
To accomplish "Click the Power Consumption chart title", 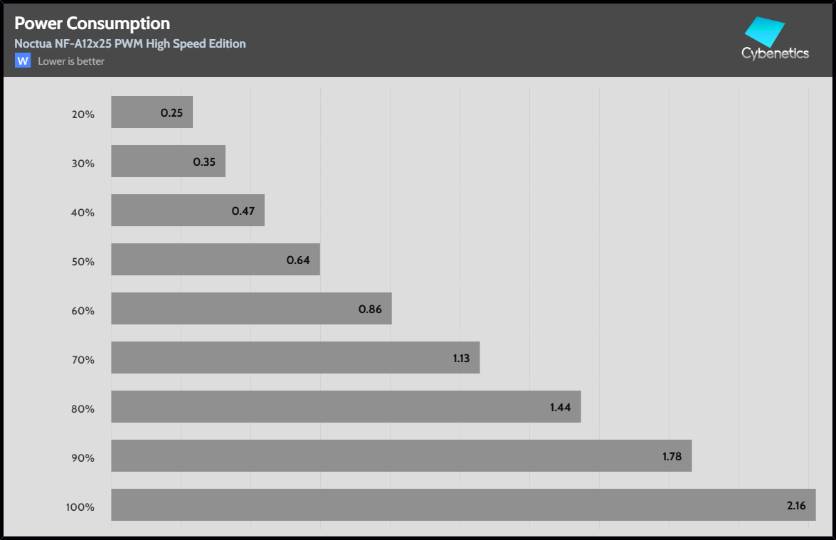I will point(92,24).
